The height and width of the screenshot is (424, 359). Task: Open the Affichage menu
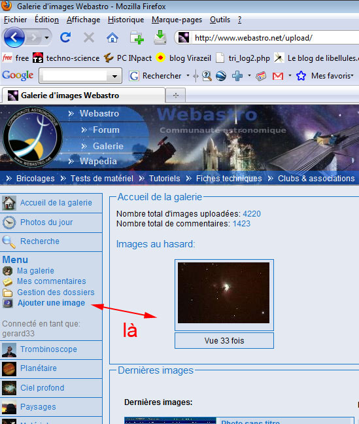coord(84,20)
